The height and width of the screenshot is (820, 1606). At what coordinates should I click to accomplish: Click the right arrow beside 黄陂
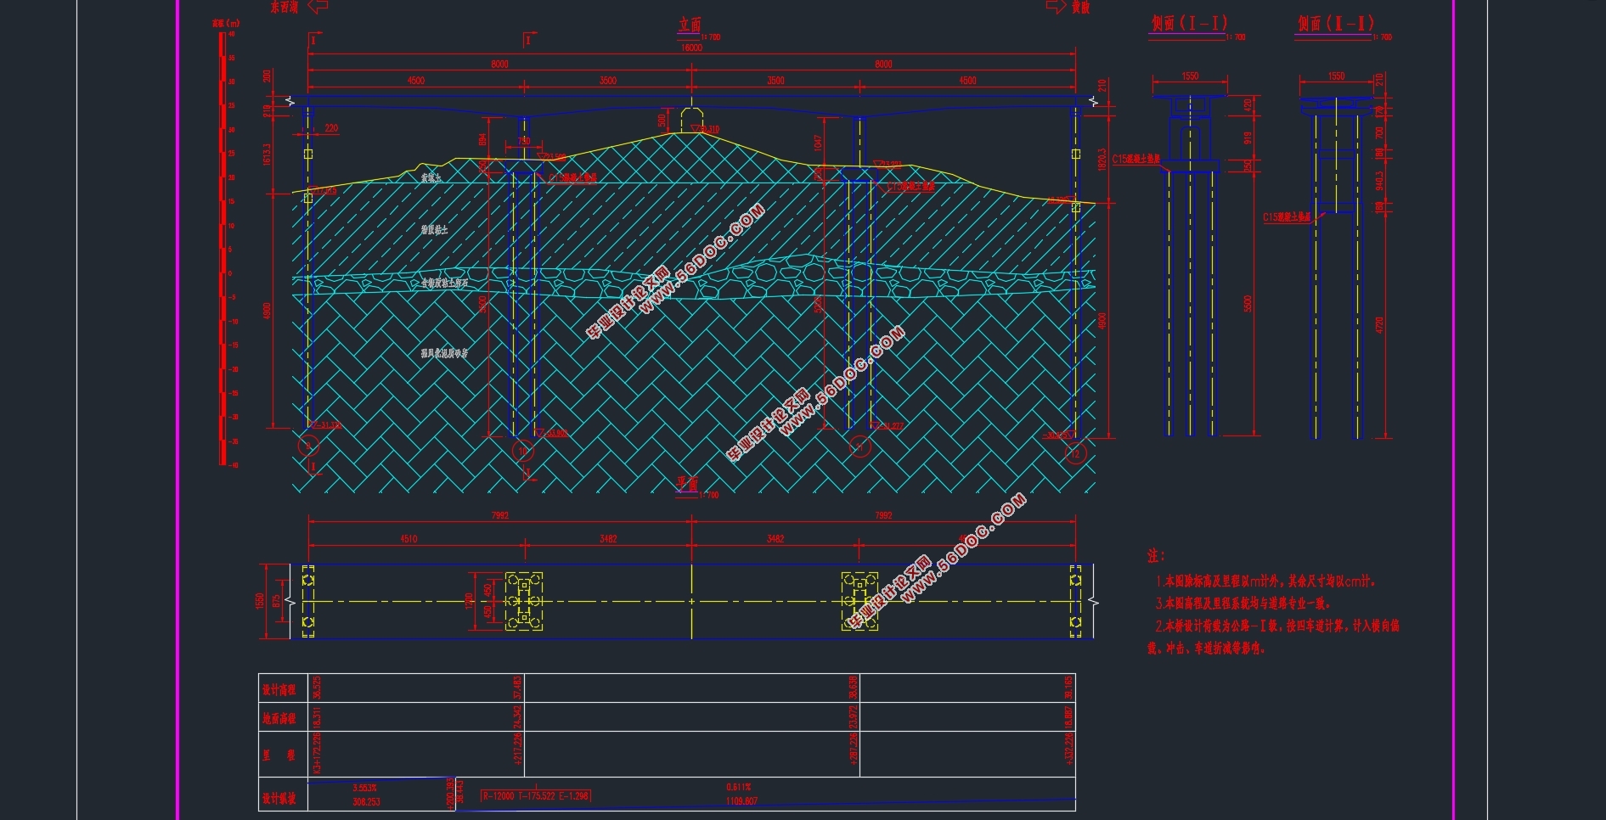pyautogui.click(x=1056, y=6)
